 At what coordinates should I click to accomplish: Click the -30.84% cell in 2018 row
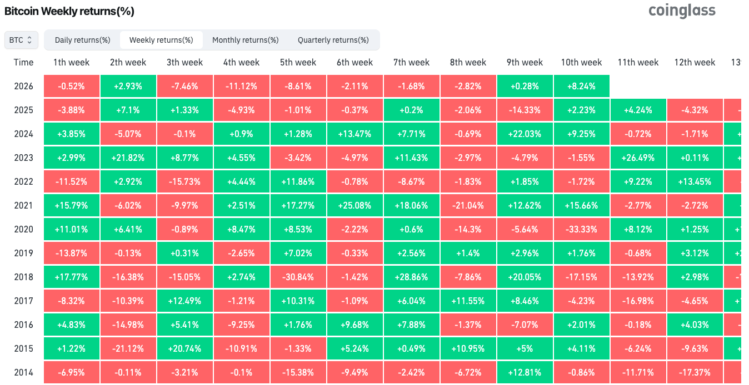(298, 277)
